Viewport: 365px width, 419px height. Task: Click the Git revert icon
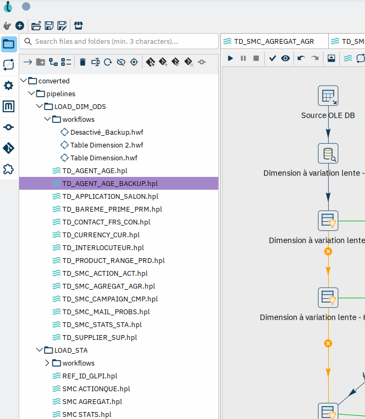pyautogui.click(x=176, y=62)
